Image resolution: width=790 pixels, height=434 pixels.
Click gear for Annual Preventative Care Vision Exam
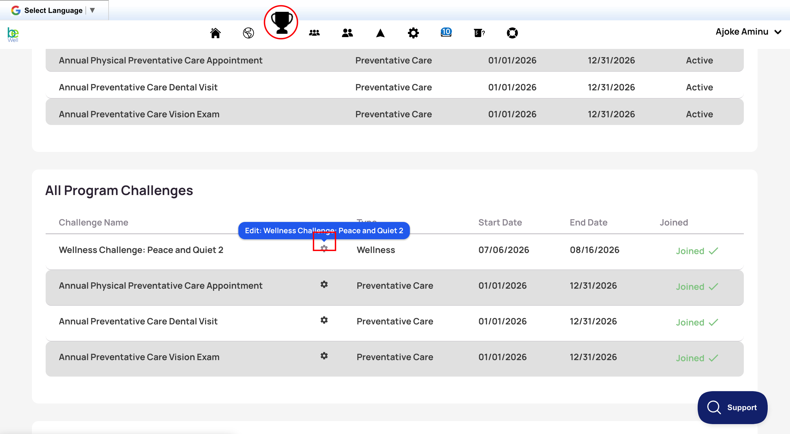pyautogui.click(x=324, y=356)
